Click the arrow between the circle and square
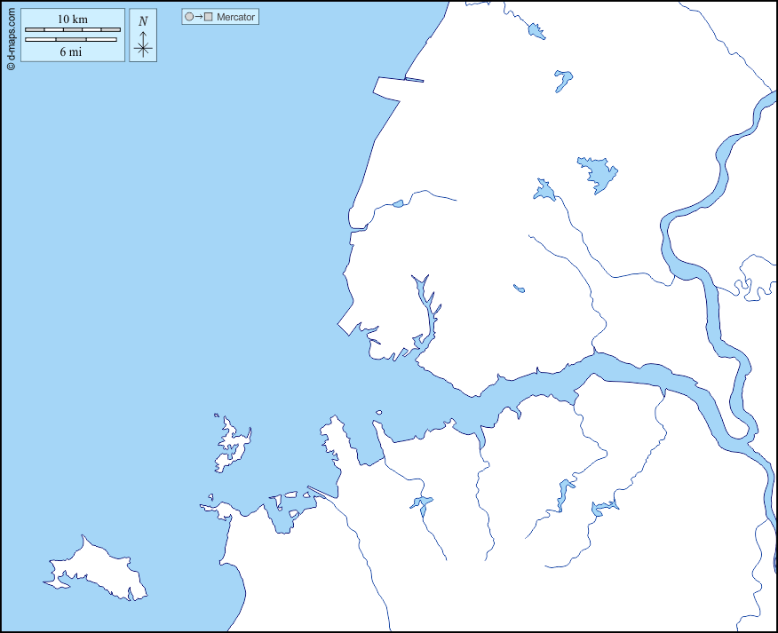The height and width of the screenshot is (633, 778). click(199, 17)
